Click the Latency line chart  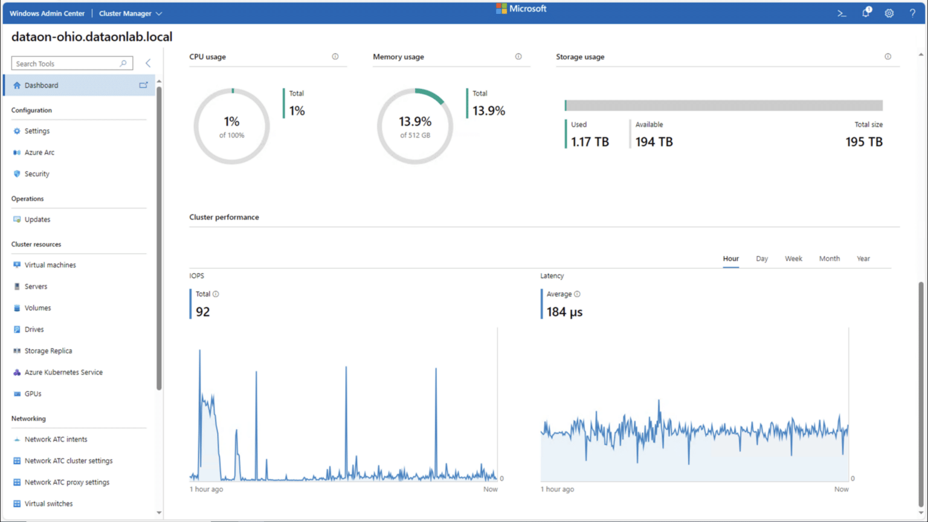pos(695,405)
